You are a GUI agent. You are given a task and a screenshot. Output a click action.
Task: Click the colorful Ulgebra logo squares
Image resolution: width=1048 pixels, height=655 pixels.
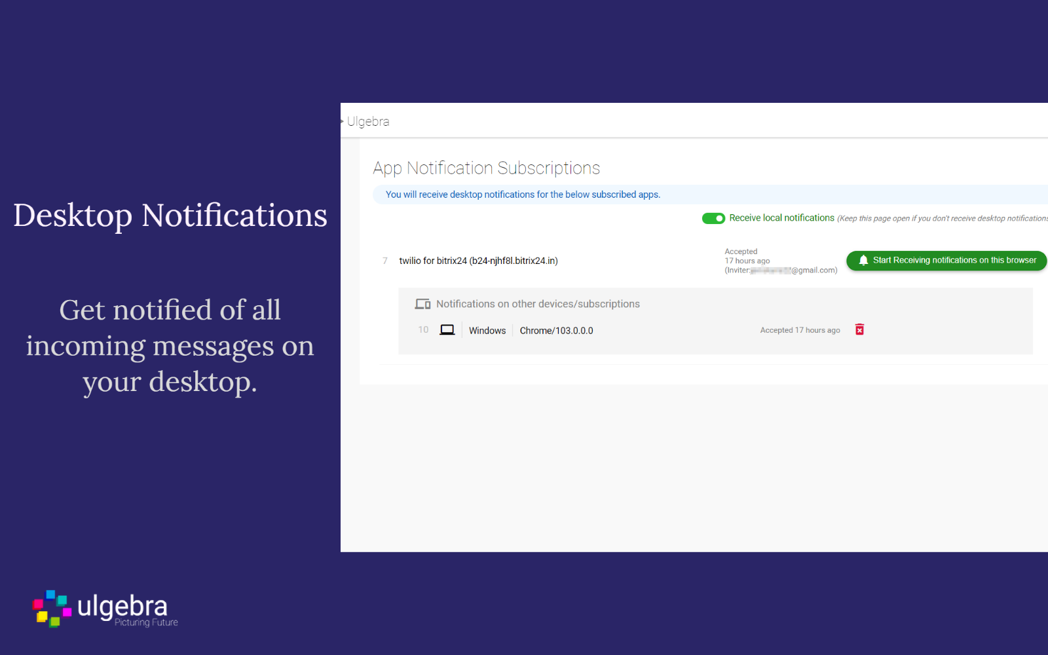click(x=52, y=608)
